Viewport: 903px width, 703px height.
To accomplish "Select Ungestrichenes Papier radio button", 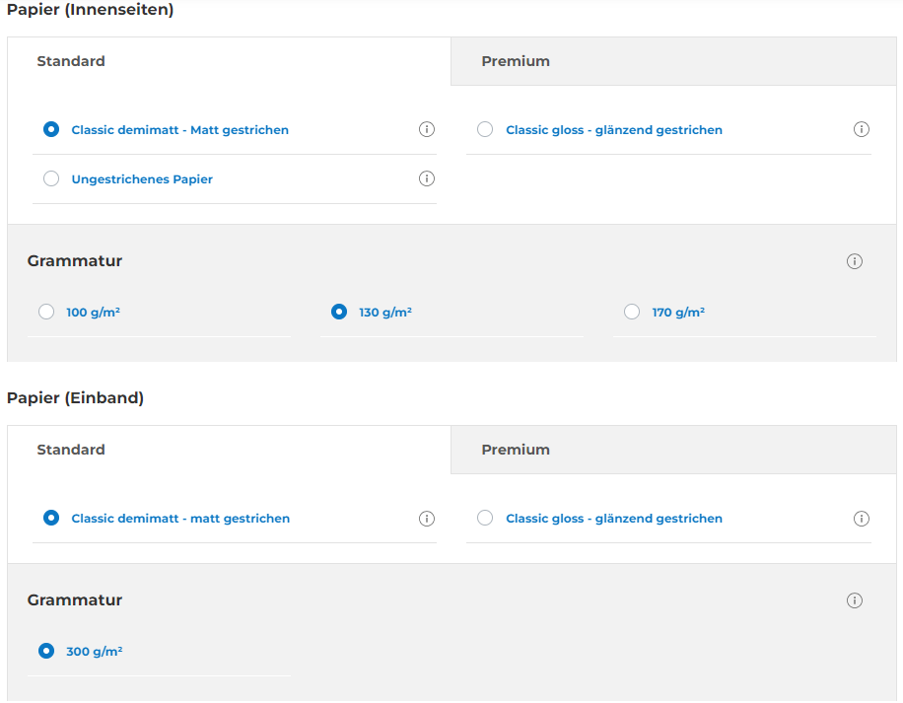I will (51, 179).
